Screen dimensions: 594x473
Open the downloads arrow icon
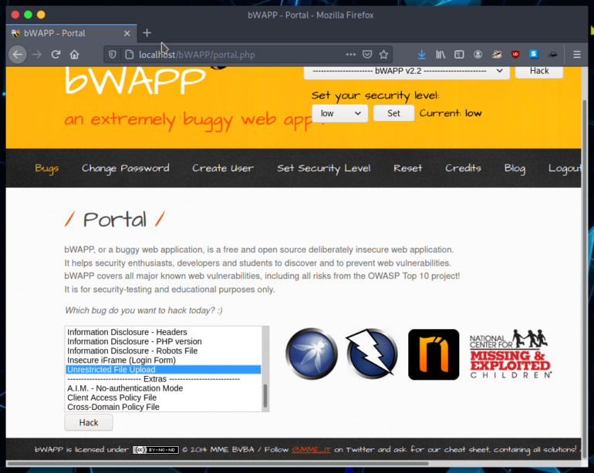point(422,55)
